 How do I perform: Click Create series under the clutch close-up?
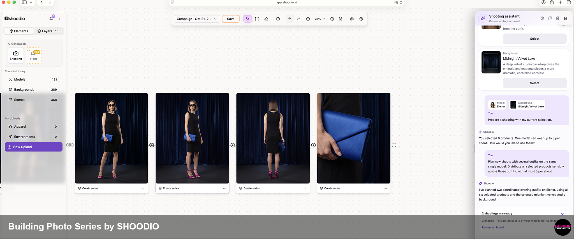click(x=330, y=188)
